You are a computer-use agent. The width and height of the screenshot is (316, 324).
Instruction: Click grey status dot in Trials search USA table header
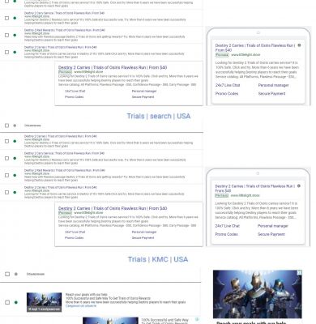point(15,126)
